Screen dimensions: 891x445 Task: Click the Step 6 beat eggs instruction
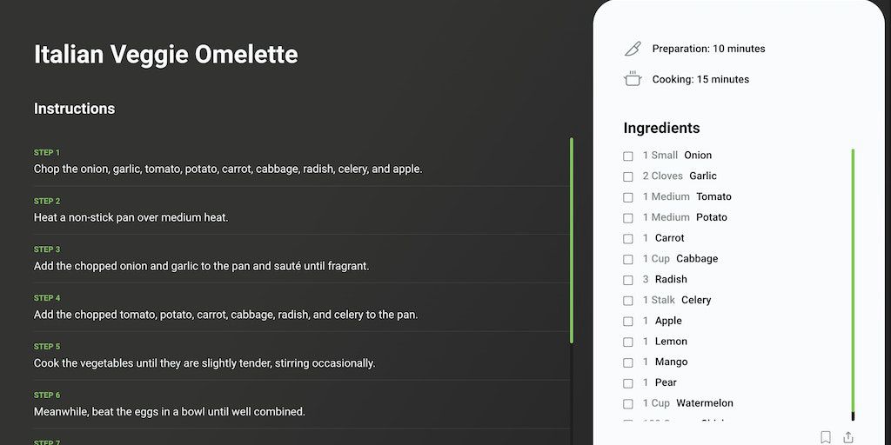(x=169, y=411)
